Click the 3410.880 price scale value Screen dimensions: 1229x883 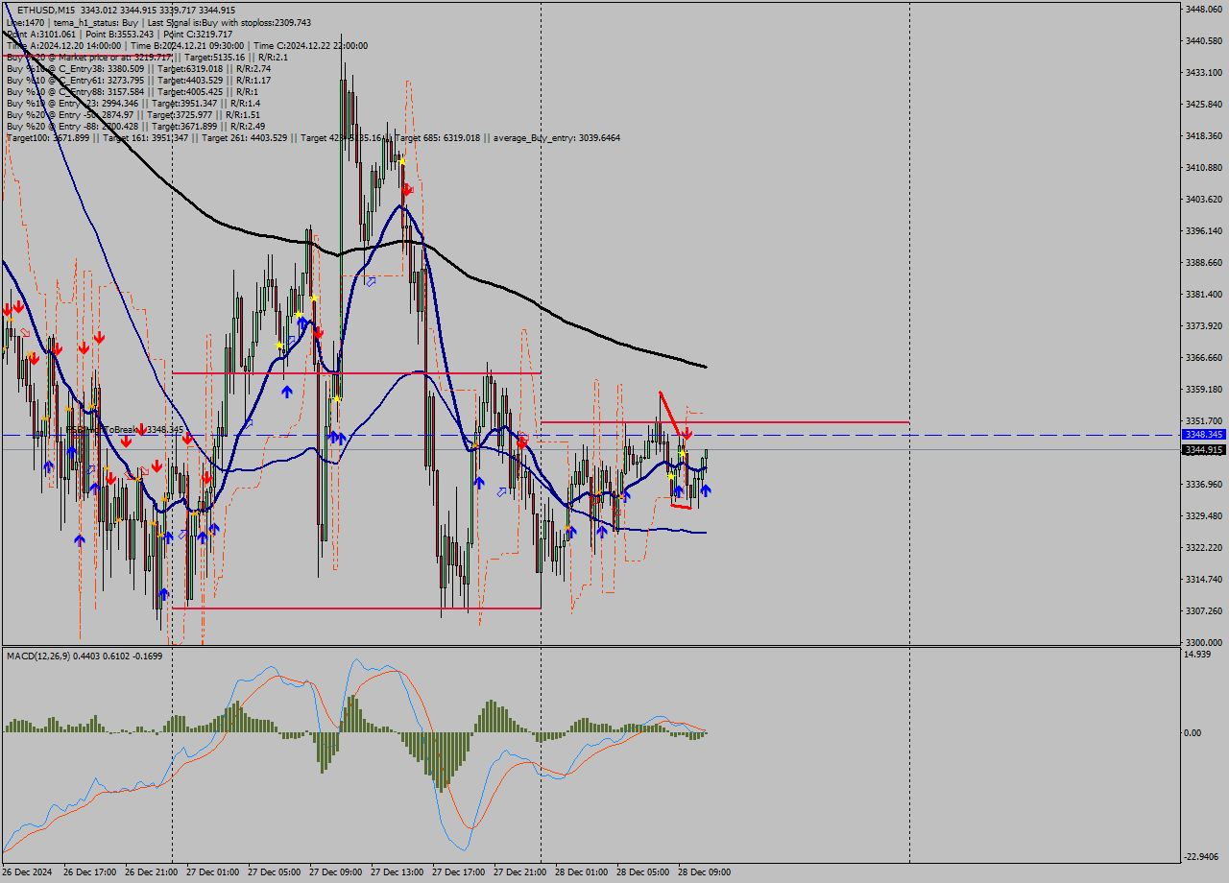pyautogui.click(x=1203, y=167)
